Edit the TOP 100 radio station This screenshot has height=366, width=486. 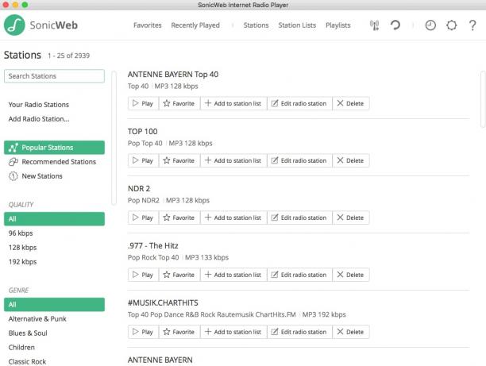coord(299,160)
